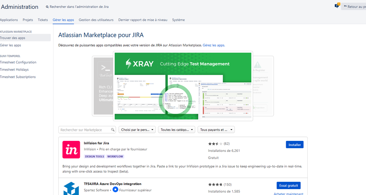This screenshot has height=195, width=366.
Task: Click Essai gratuit for TFS4JIRA
Action: [288, 185]
